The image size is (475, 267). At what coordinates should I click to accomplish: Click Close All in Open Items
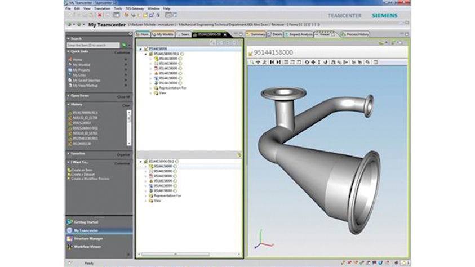tap(123, 97)
